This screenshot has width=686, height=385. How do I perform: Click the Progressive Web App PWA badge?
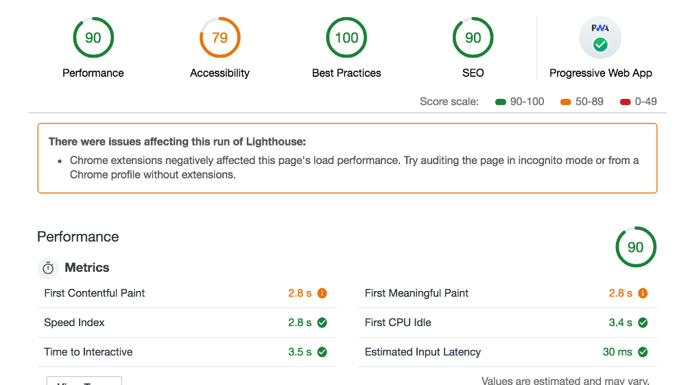pos(600,38)
